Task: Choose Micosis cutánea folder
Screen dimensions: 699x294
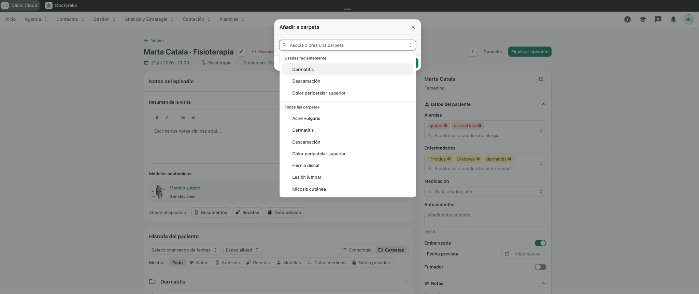Action: (x=347, y=189)
